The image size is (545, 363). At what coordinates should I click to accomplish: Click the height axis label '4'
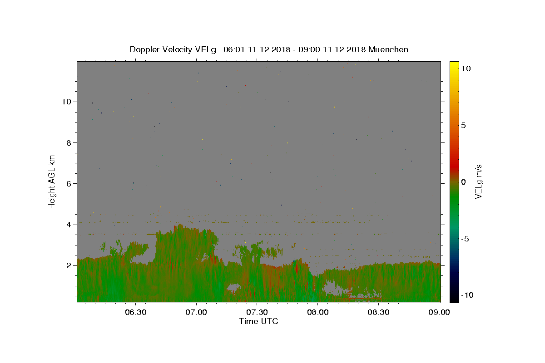tap(69, 225)
